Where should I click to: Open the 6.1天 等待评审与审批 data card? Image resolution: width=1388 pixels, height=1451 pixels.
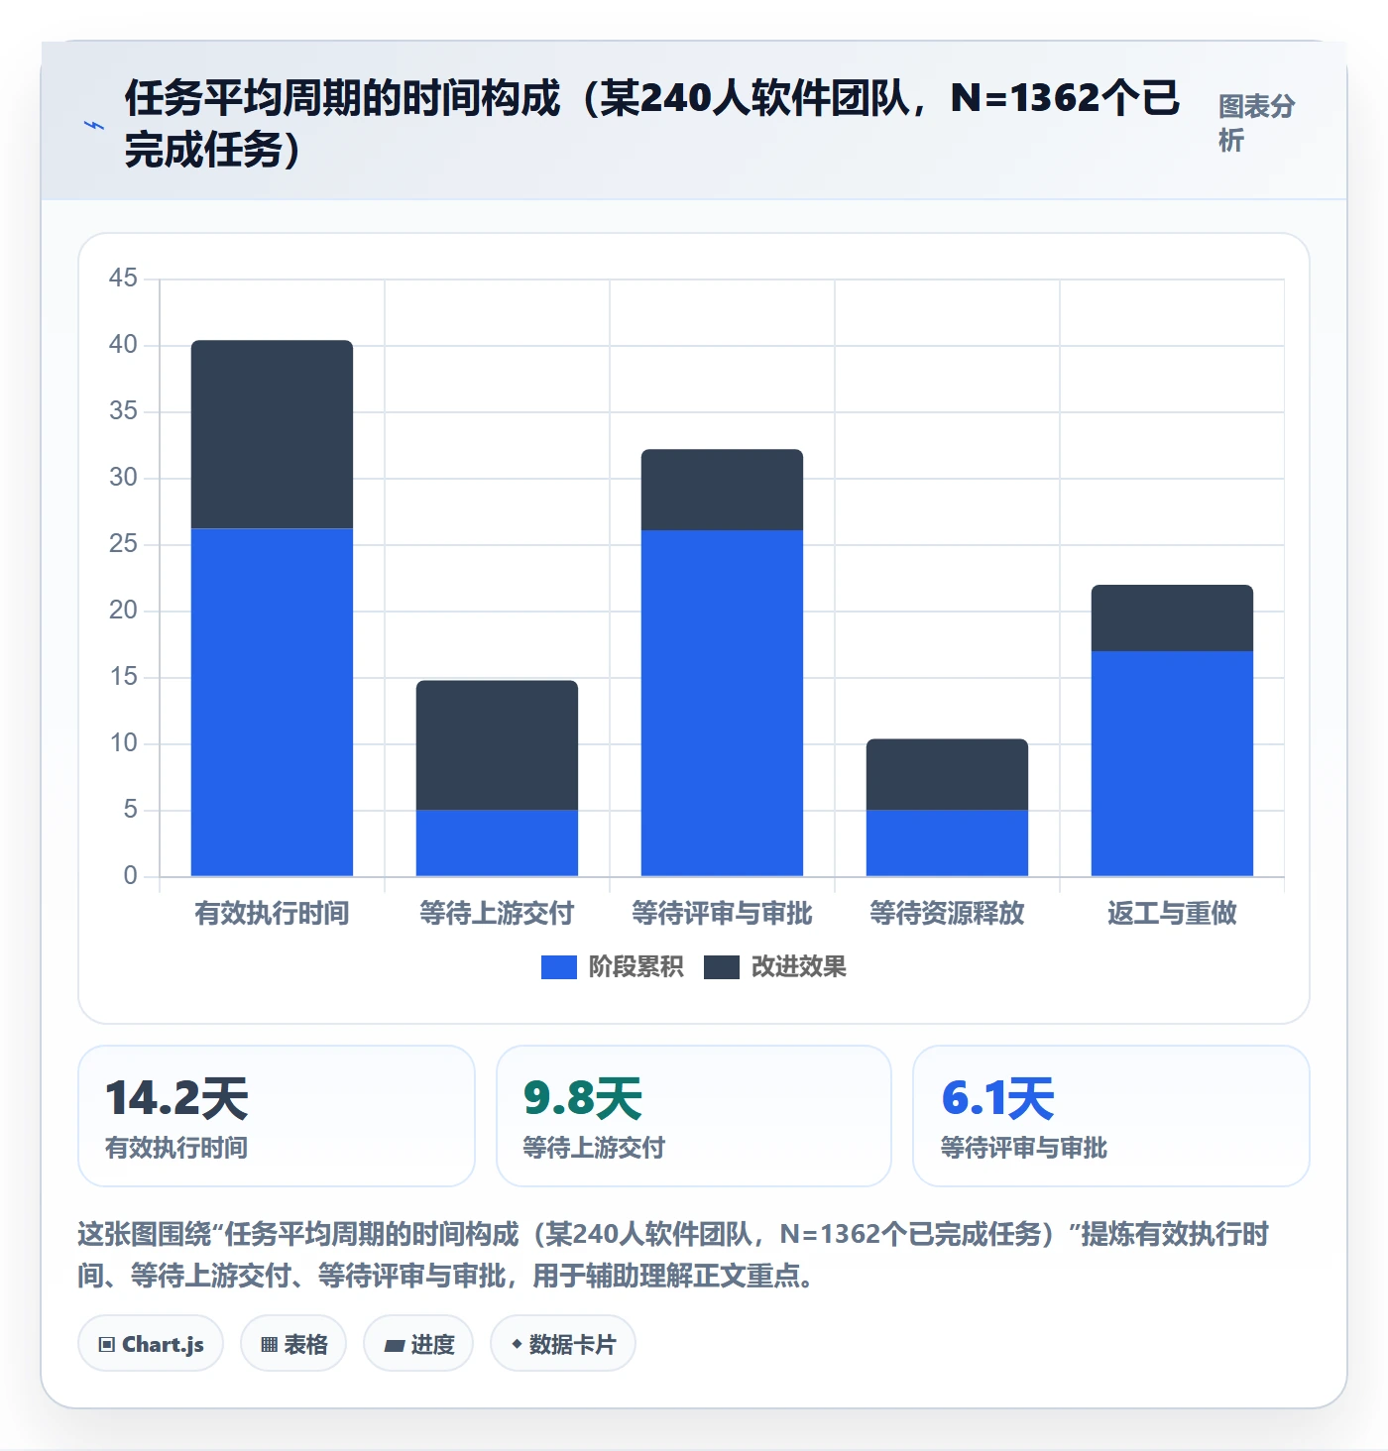click(x=1111, y=1116)
